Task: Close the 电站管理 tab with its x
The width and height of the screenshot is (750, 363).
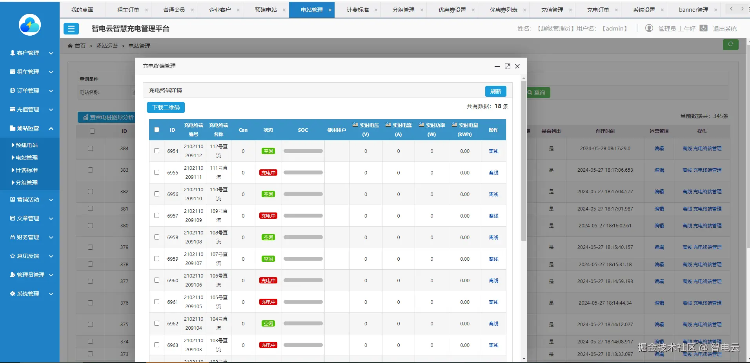Action: click(330, 10)
